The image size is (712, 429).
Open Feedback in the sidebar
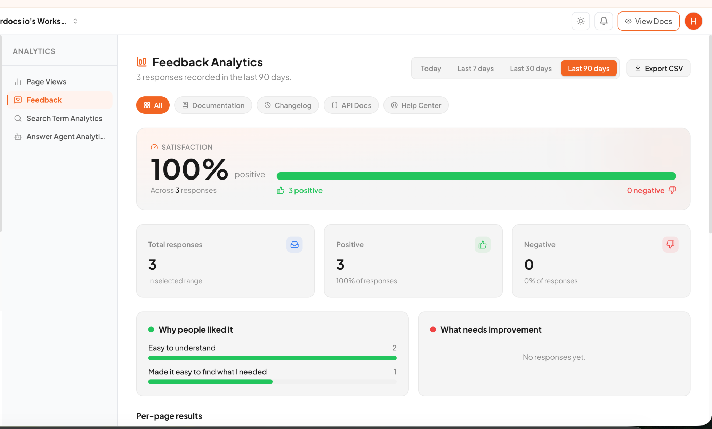(x=59, y=100)
